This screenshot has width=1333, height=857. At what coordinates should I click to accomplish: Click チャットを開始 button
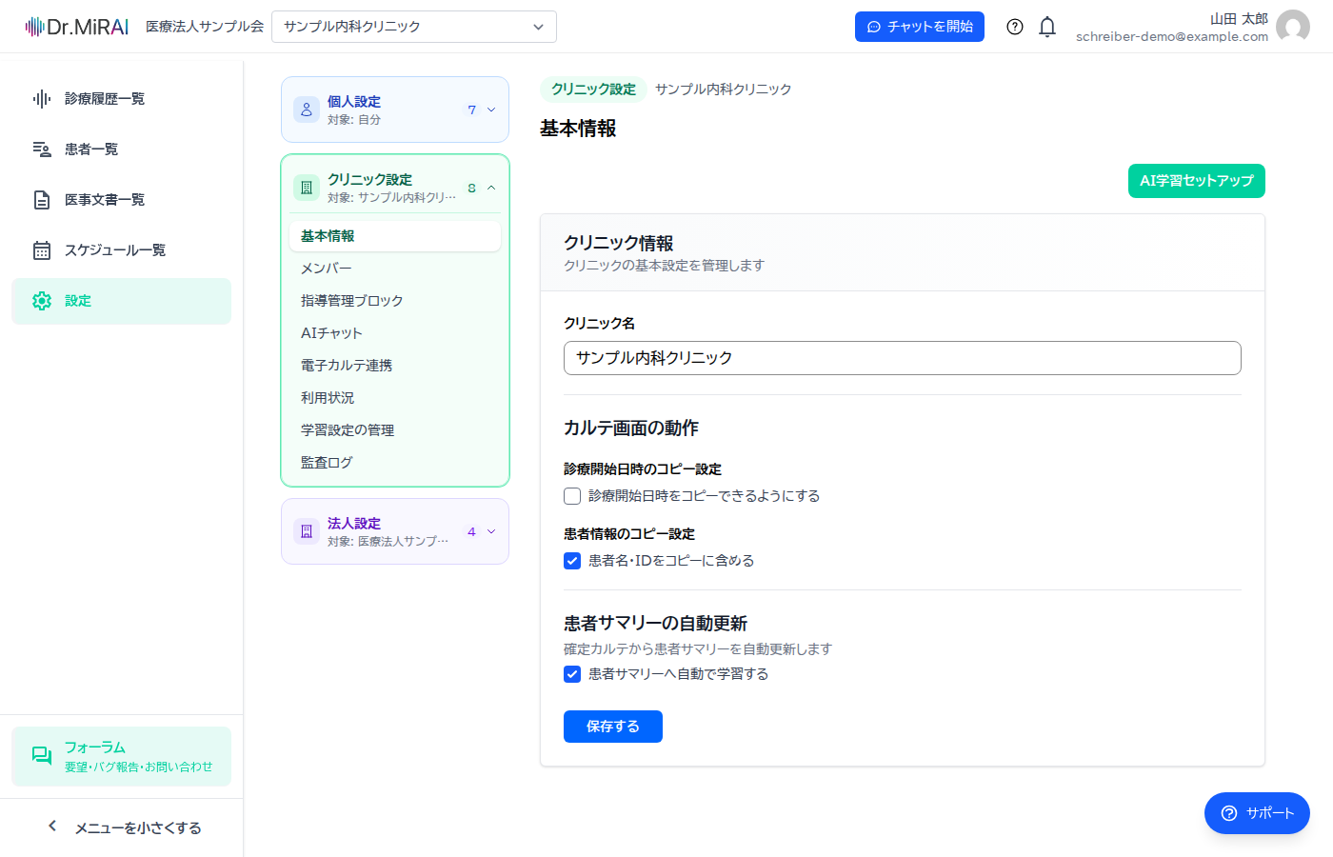click(x=920, y=27)
